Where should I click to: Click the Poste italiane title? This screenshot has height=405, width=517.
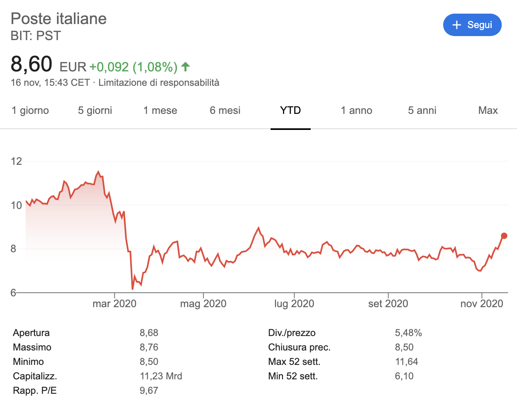[59, 19]
